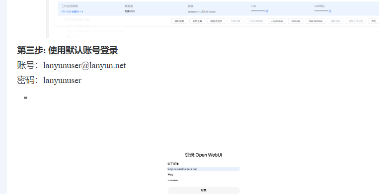Click the 数据盘 column header
This screenshot has width=379, height=194.
129,6
